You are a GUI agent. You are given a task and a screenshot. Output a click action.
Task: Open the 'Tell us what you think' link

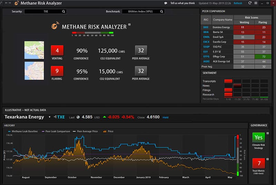click(x=183, y=3)
